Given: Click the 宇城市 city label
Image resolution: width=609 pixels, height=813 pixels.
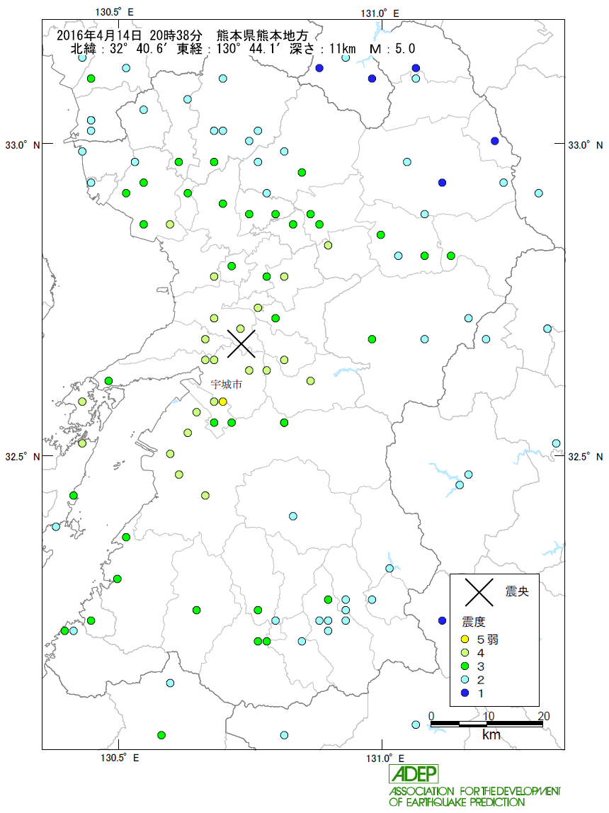Looking at the screenshot, I should [227, 385].
